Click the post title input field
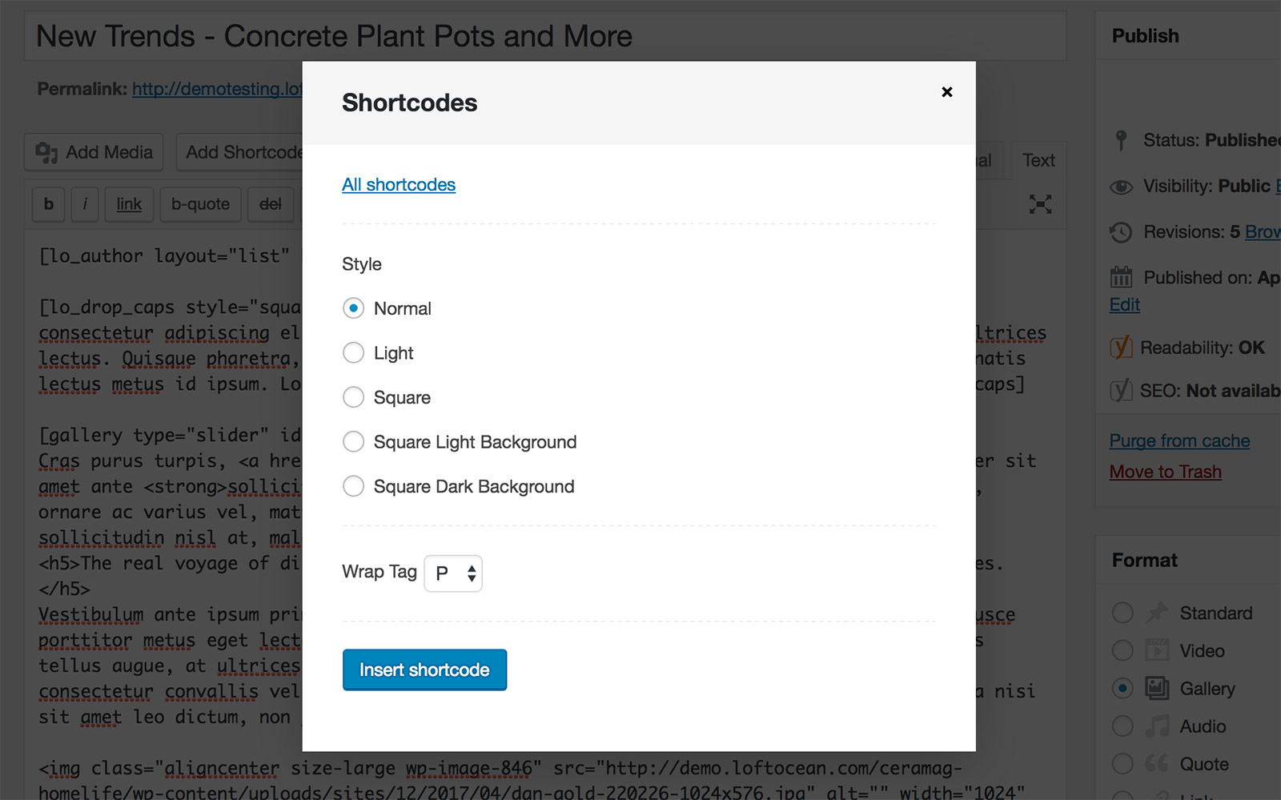Screen dimensions: 1281x800 coord(544,37)
